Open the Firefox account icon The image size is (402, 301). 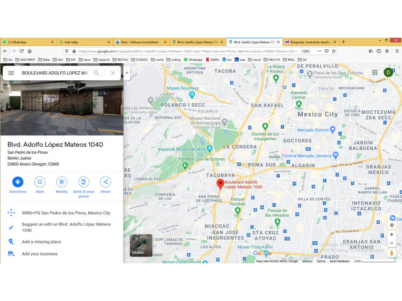[387, 51]
